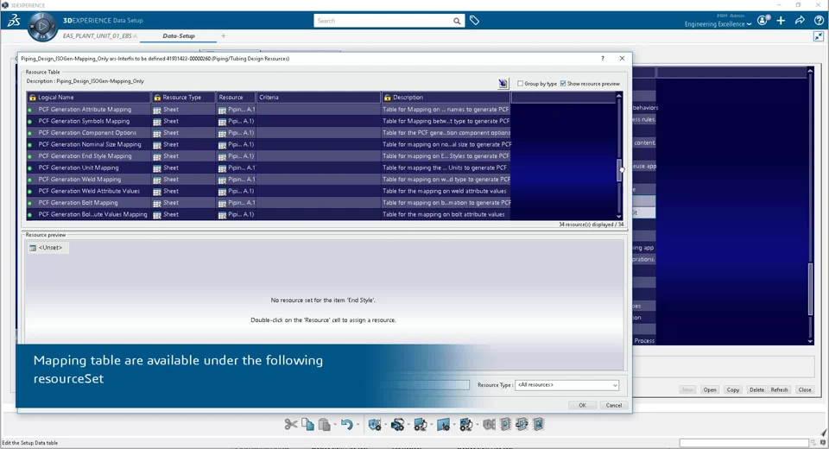Click the shield with gear toolbar icon

click(x=374, y=424)
